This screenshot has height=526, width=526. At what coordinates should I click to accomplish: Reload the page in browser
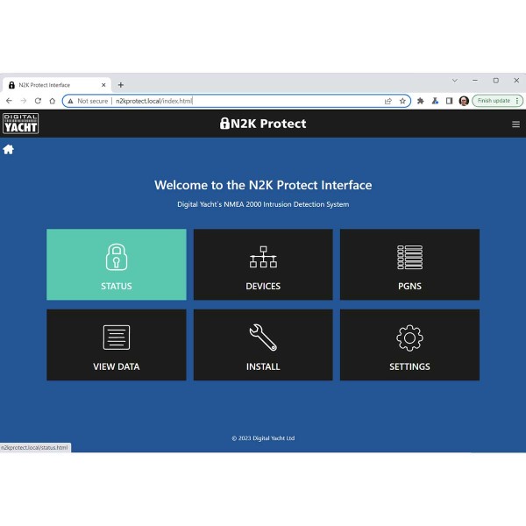(x=38, y=101)
